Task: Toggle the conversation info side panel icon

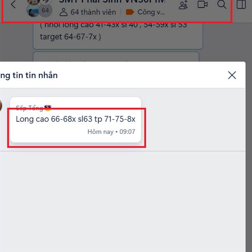Action: (x=241, y=4)
